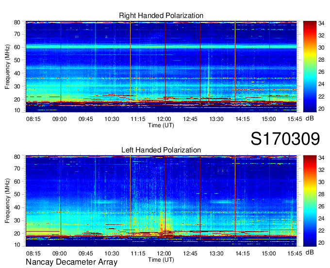Click the 34 dB value on the upper color scale
Screen dimensions: 330x268
[x=321, y=23]
